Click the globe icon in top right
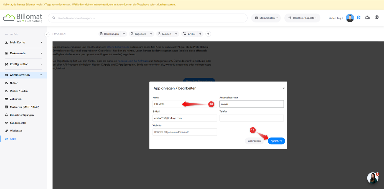 coord(377,17)
